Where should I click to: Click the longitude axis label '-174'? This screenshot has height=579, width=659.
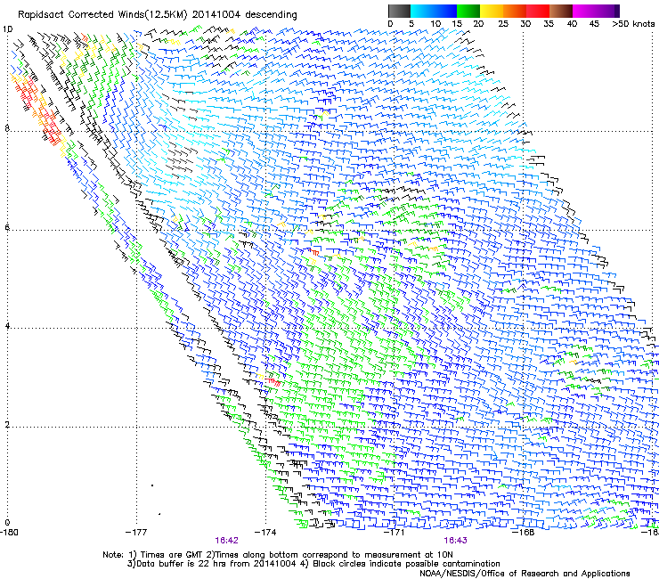coord(265,533)
